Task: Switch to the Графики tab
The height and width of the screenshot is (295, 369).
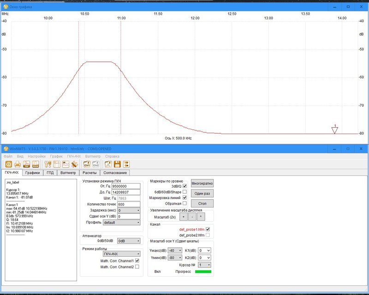Action: (x=32, y=173)
